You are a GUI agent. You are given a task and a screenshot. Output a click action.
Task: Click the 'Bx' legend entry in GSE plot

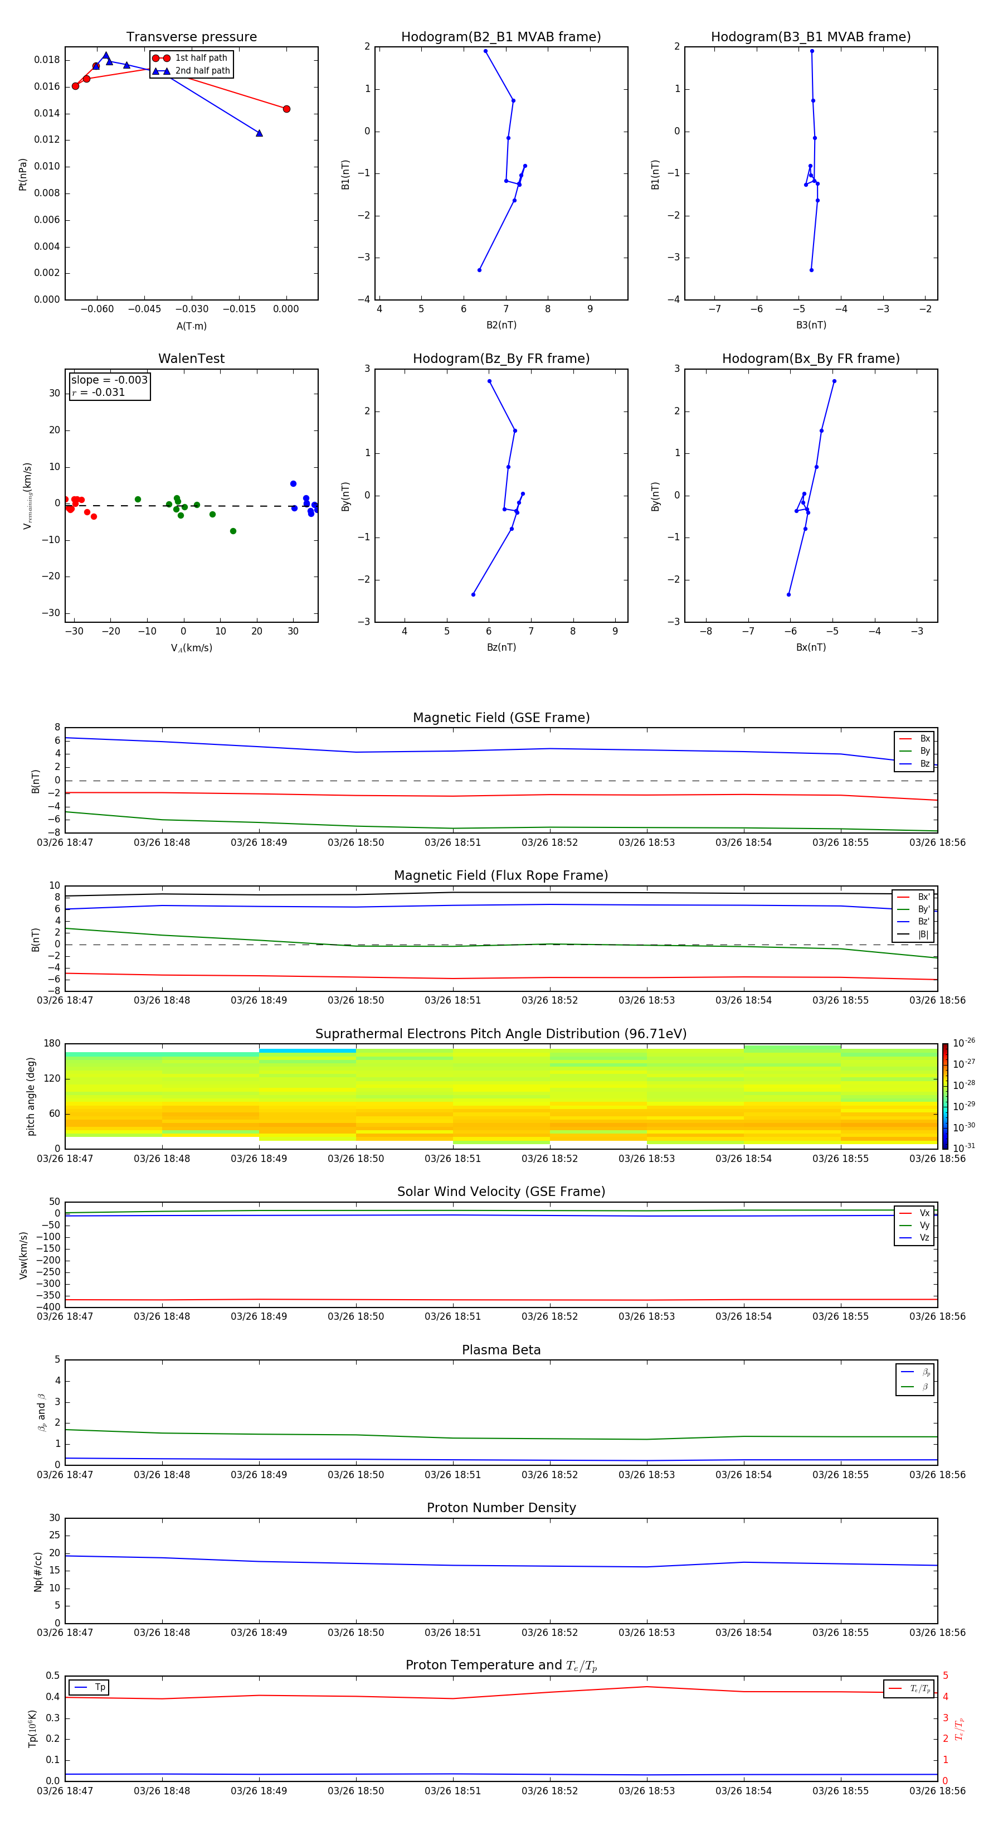[x=914, y=739]
